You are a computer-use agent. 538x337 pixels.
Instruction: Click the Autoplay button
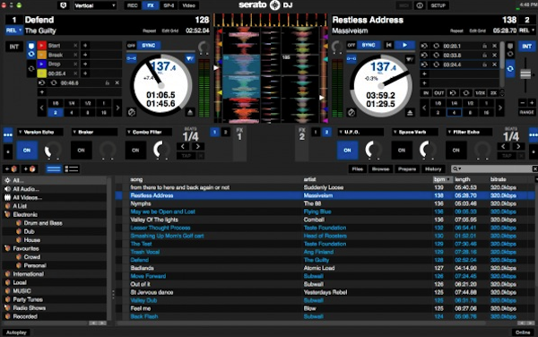(16, 333)
